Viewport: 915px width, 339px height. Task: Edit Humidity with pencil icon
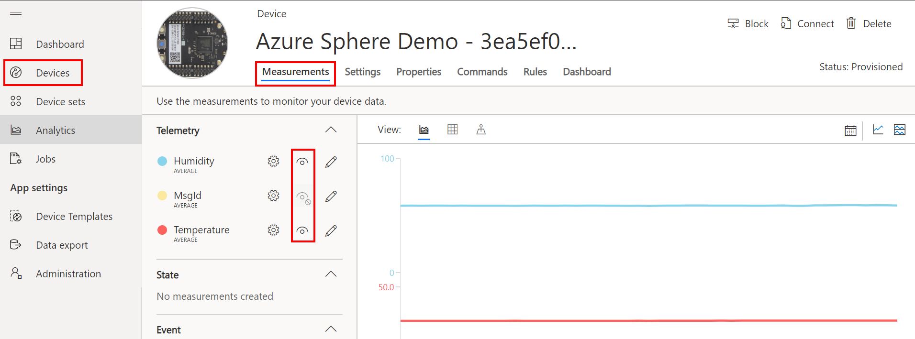pos(331,162)
